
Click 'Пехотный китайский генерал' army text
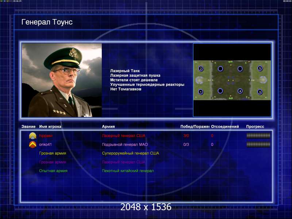pyautogui.click(x=128, y=171)
